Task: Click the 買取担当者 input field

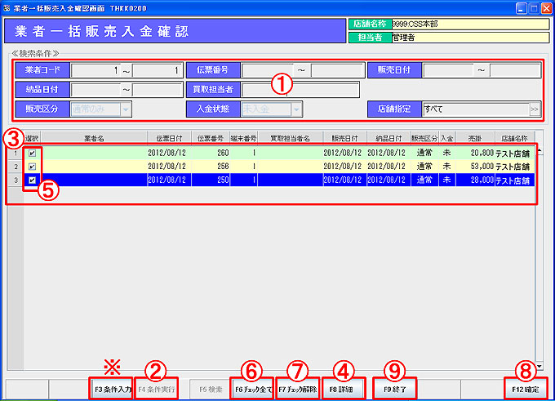Action: (x=299, y=89)
